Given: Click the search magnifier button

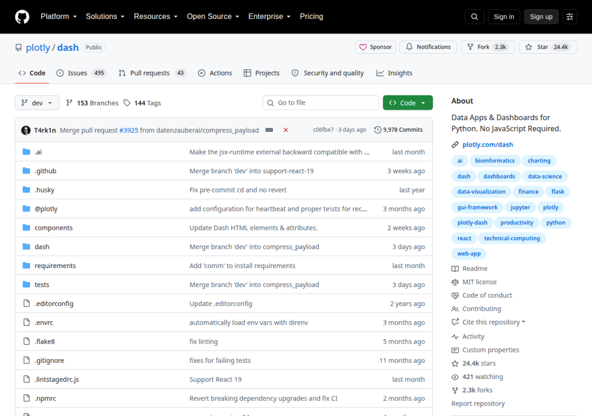Looking at the screenshot, I should (474, 17).
